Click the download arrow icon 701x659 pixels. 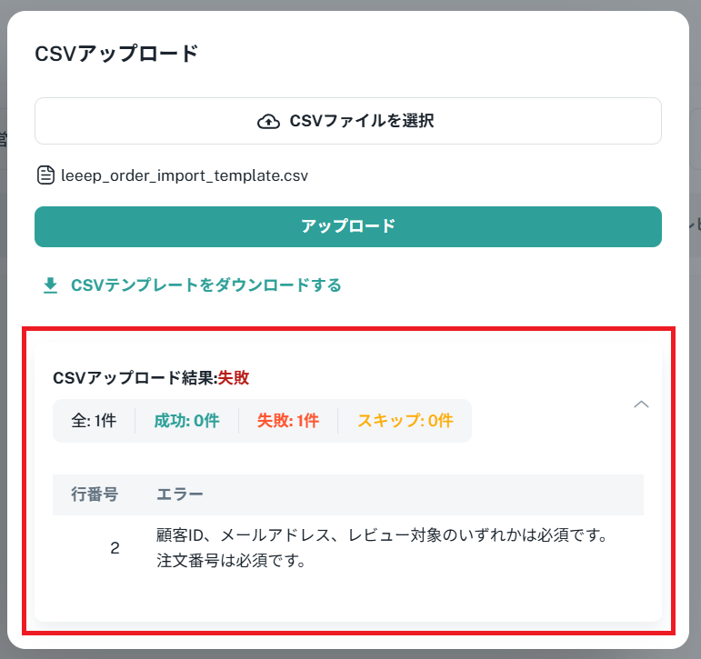click(50, 285)
